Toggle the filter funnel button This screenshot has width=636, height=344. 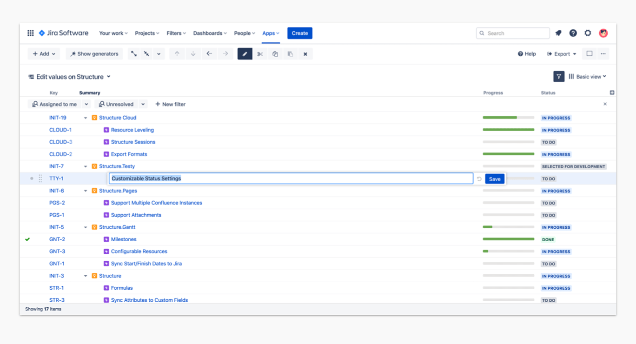click(559, 77)
